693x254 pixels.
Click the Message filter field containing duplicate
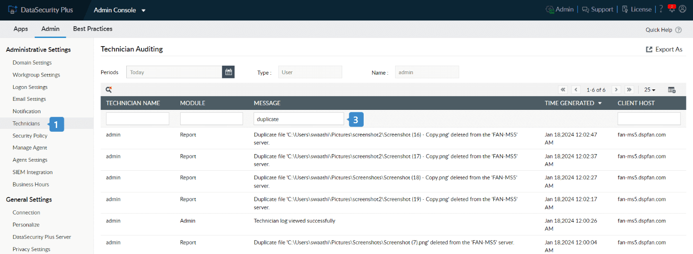point(298,119)
